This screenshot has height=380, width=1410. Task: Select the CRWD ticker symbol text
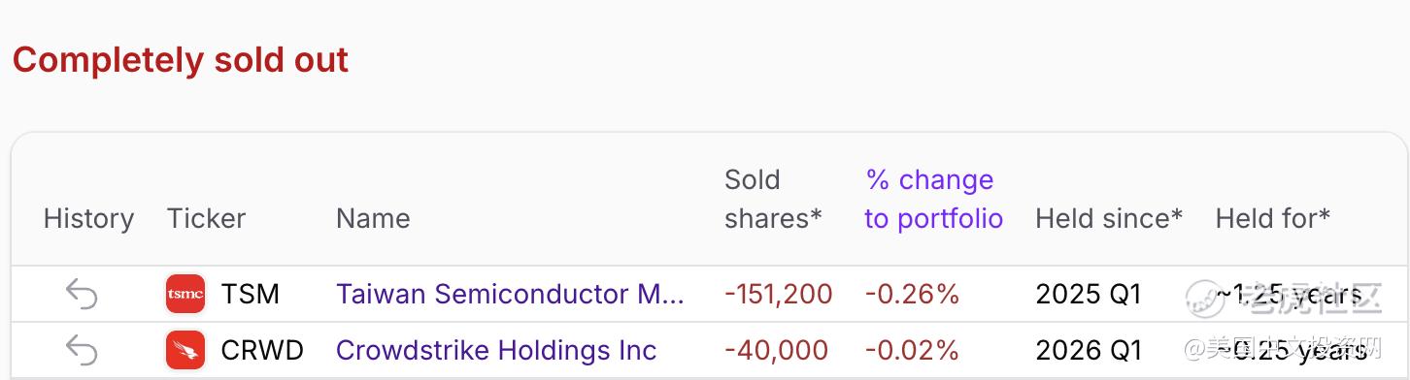coord(262,350)
